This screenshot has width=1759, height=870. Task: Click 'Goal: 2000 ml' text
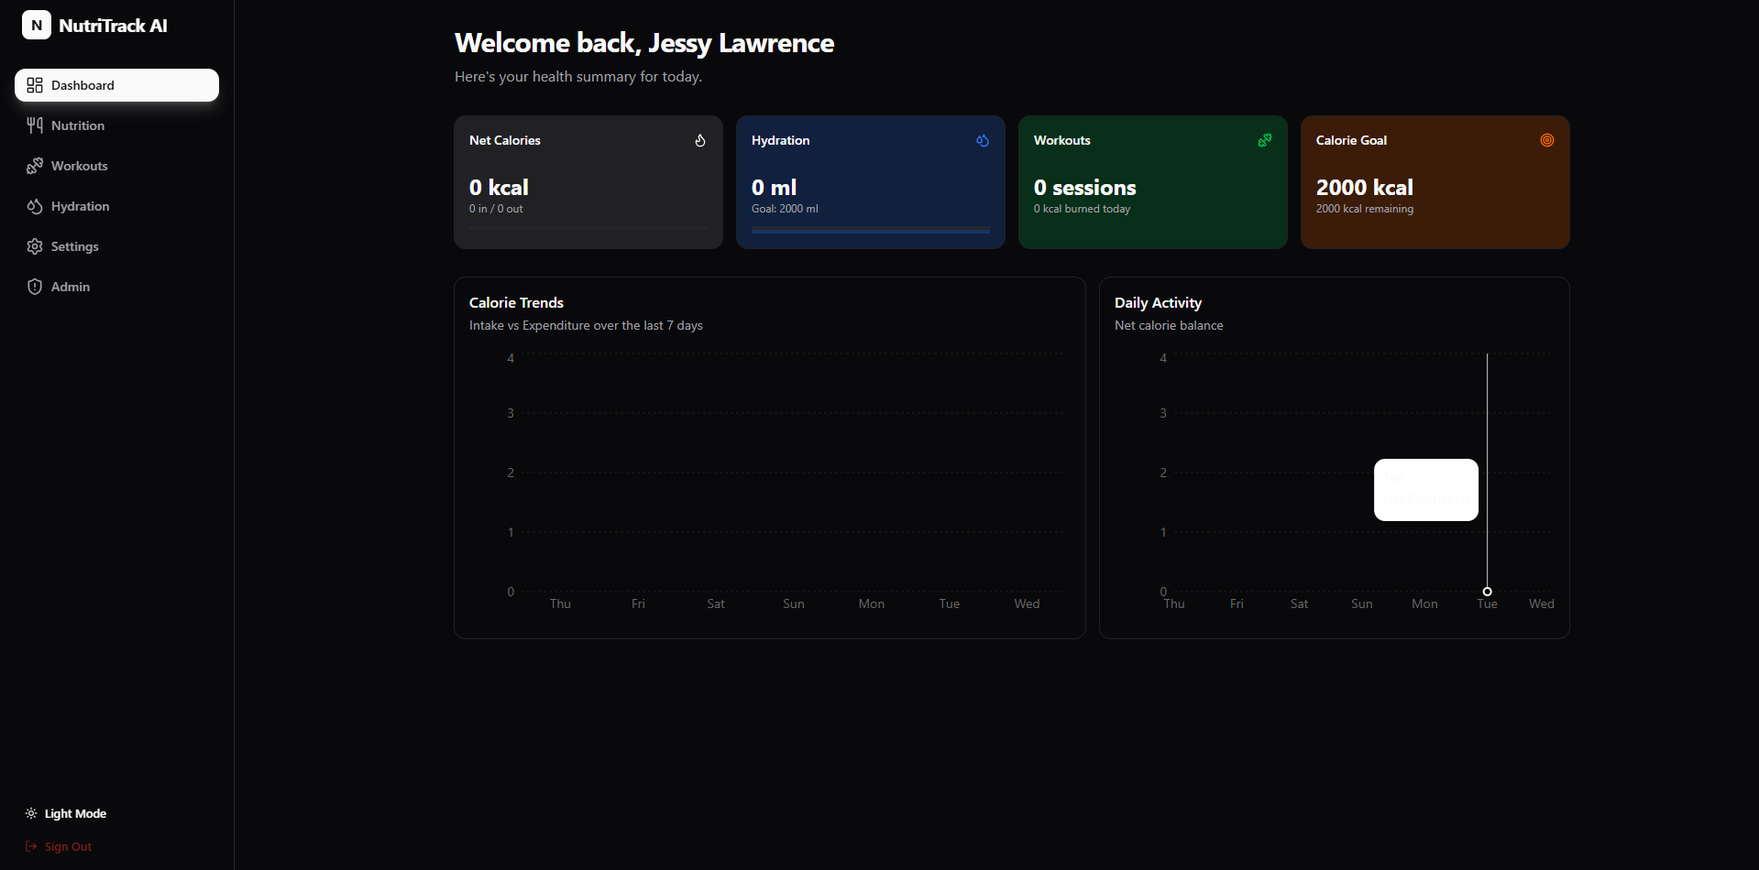785,209
